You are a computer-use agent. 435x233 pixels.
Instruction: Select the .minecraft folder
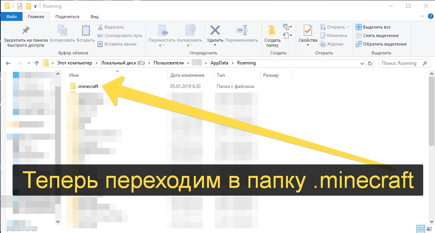87,86
